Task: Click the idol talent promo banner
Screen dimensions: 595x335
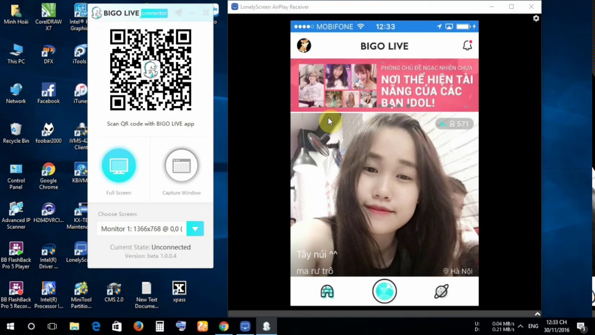Action: click(x=384, y=85)
